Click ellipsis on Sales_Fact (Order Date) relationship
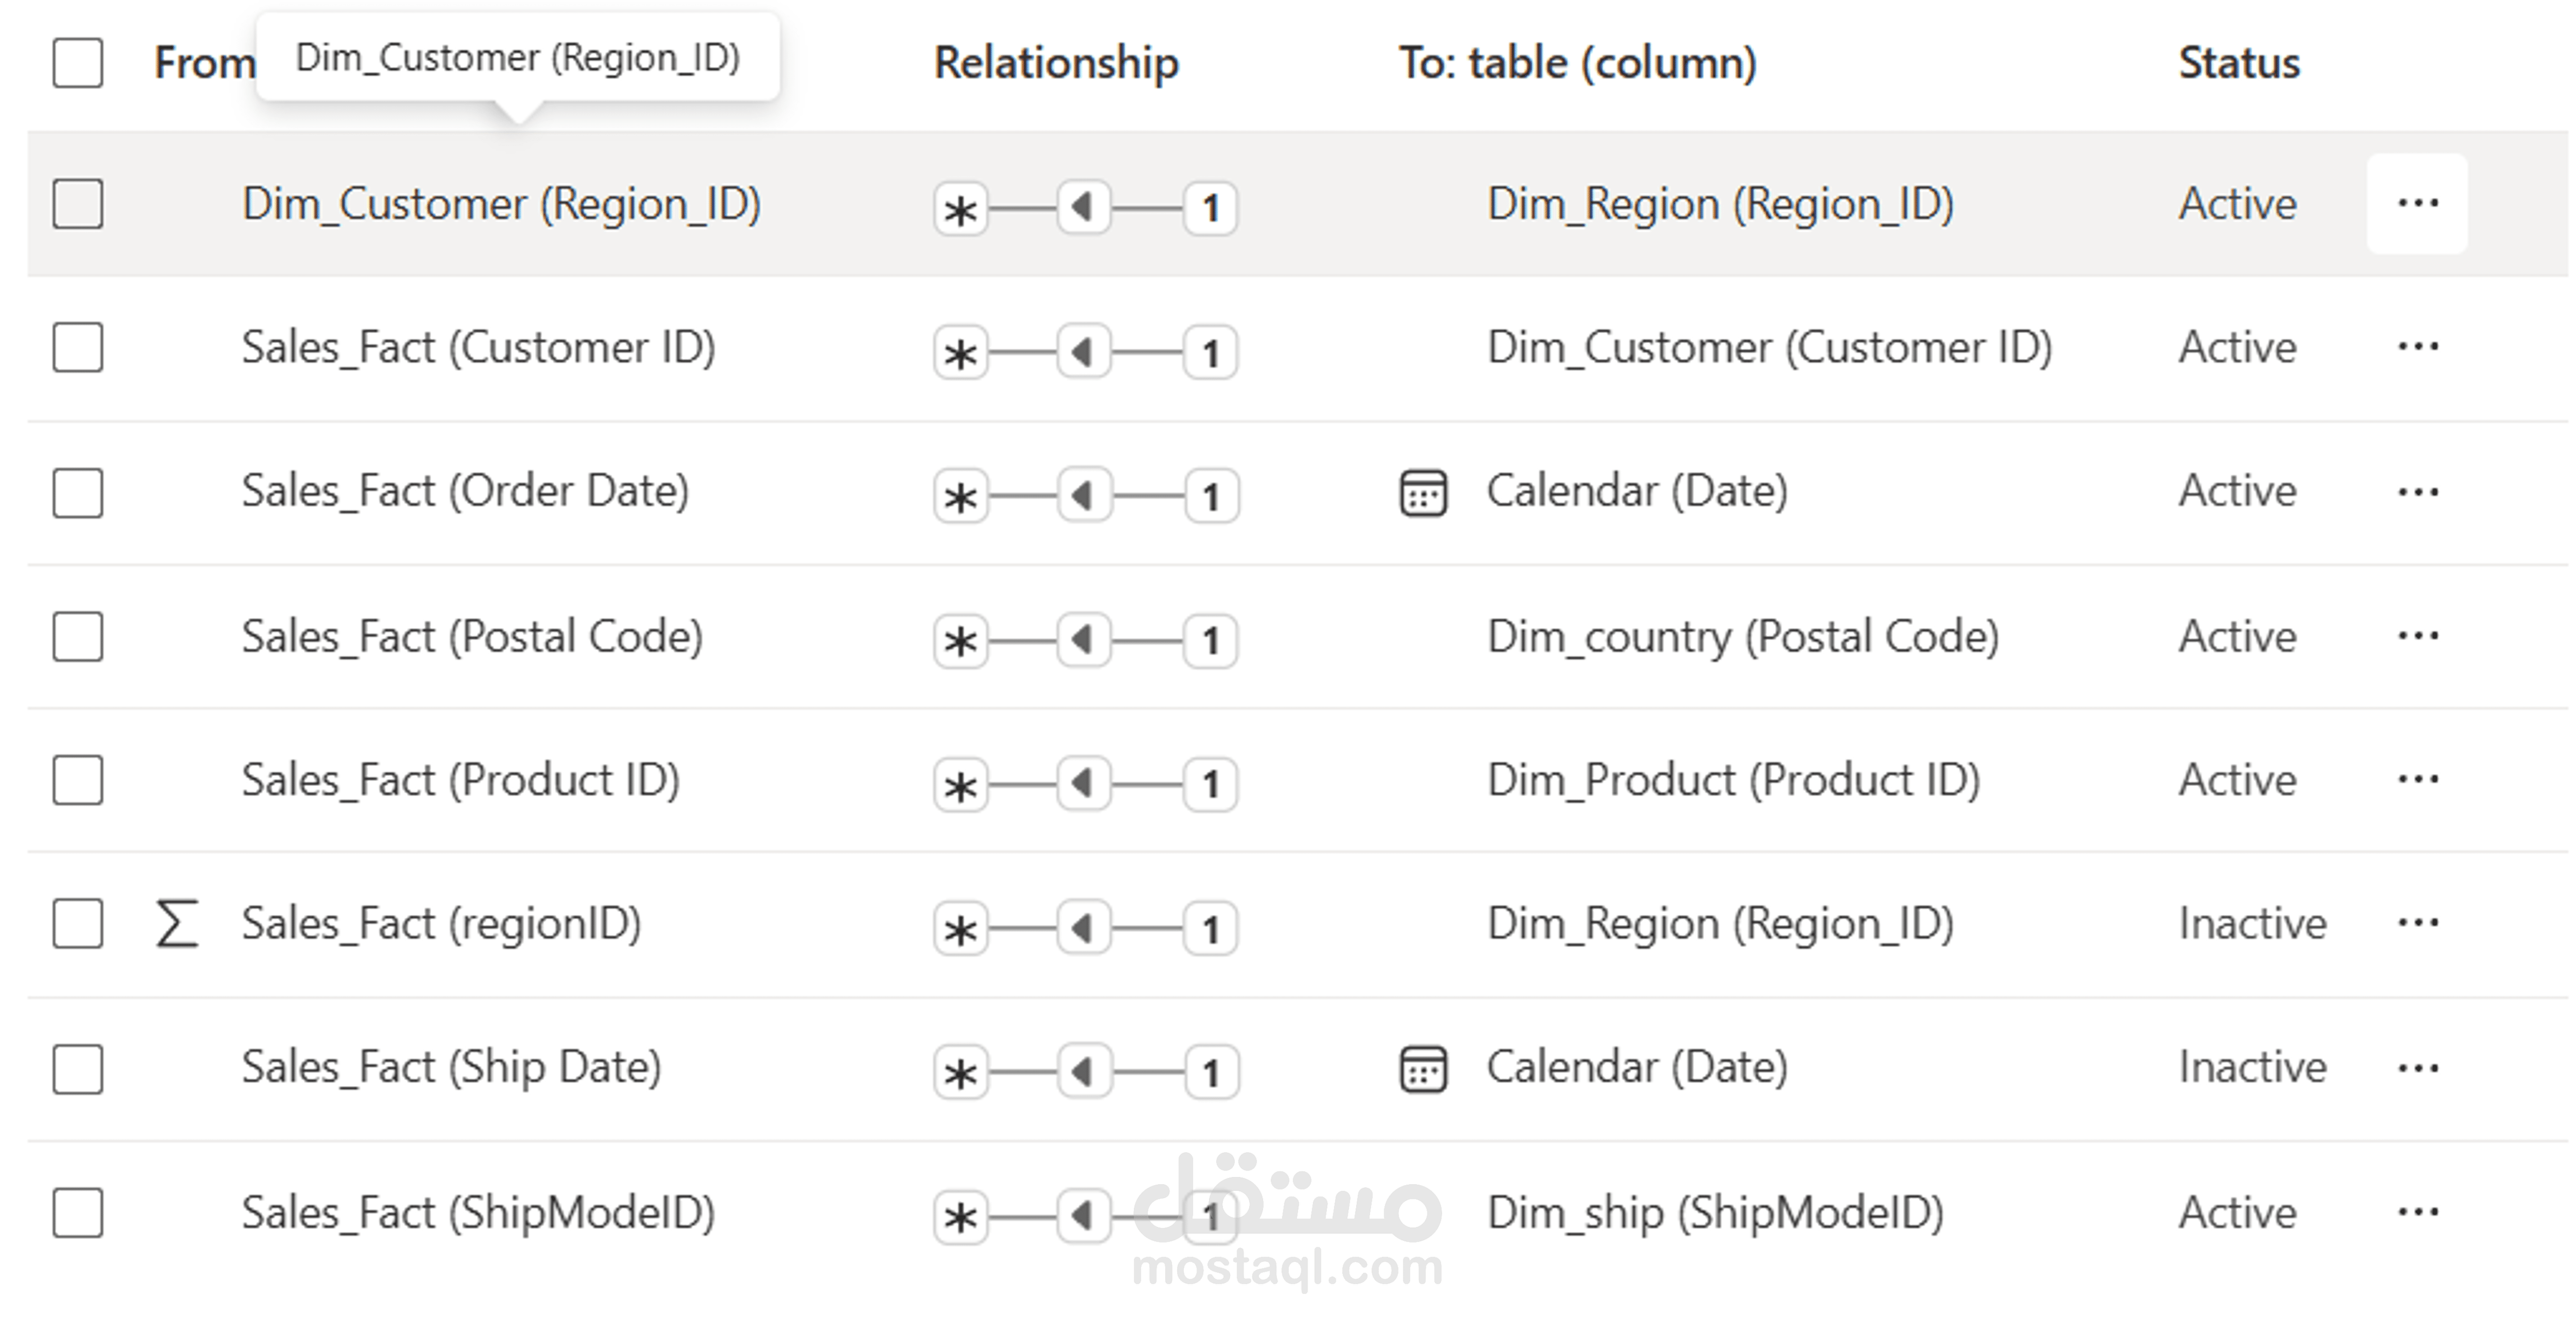Screen dimensions: 2576x1321 coord(2417,492)
